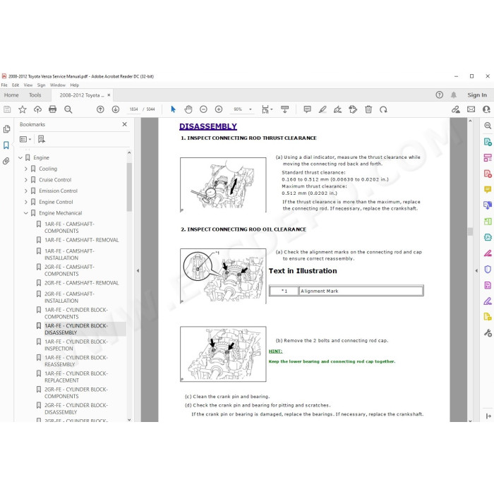494x494 pixels.
Task: Open the fit page options tool
Action: tap(267, 109)
